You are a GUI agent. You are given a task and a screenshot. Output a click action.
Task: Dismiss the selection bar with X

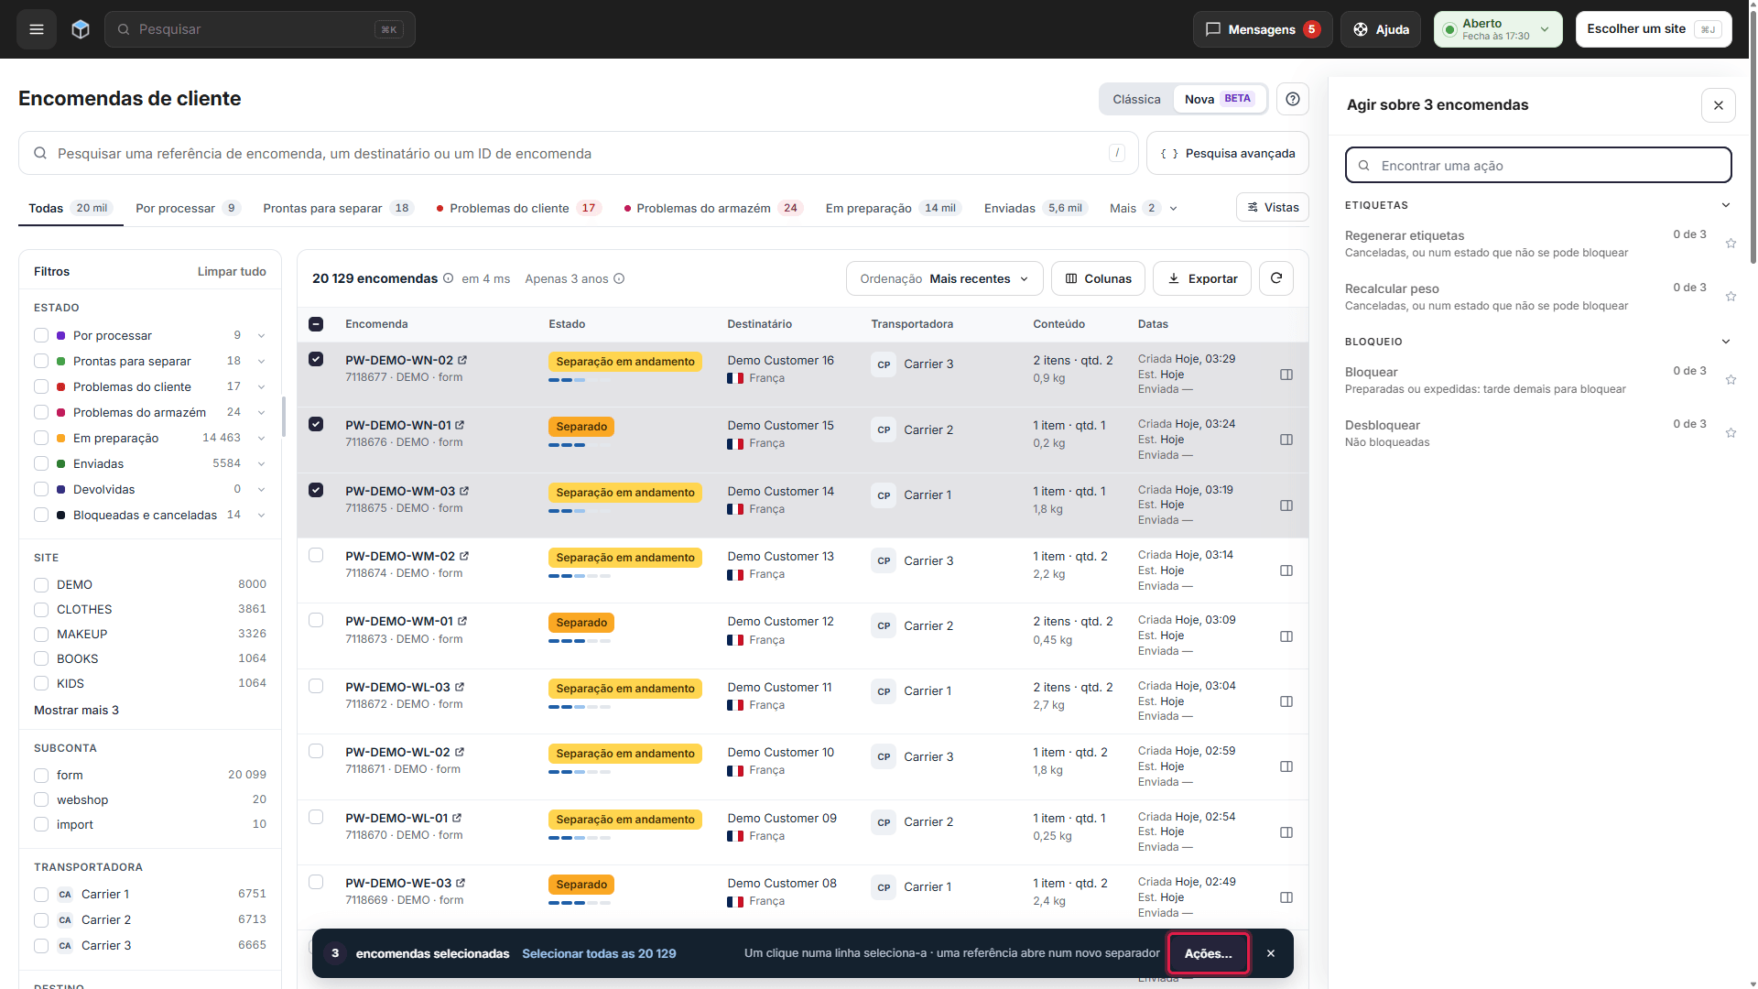pos(1271,953)
